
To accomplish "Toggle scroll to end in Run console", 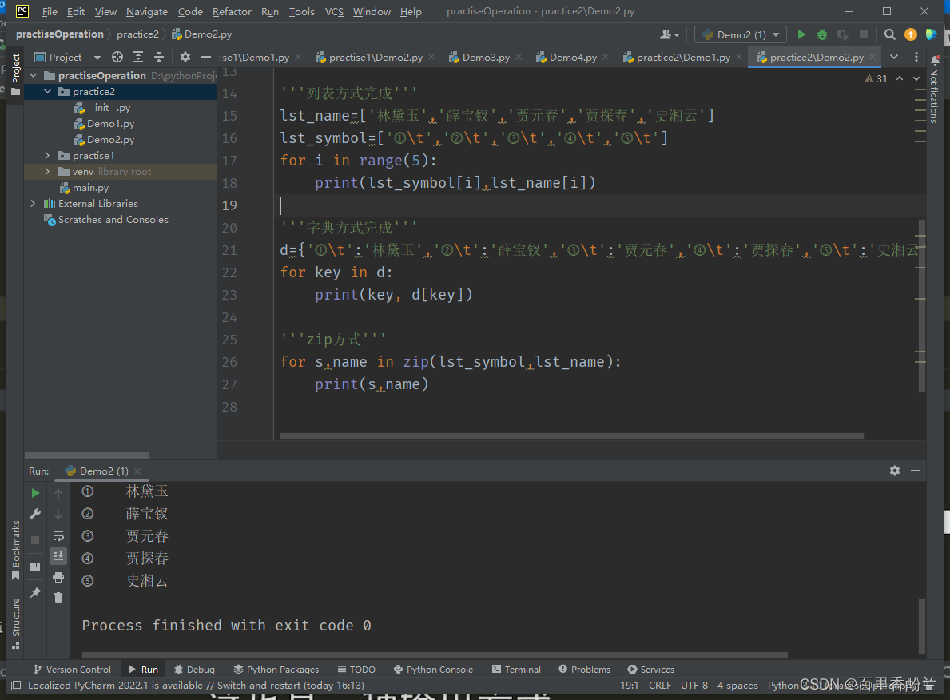I will pos(58,555).
